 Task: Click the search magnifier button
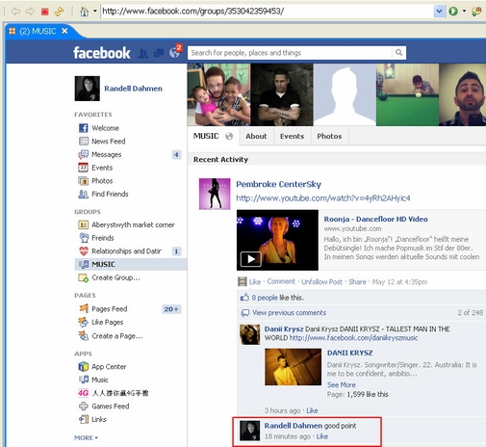(398, 53)
